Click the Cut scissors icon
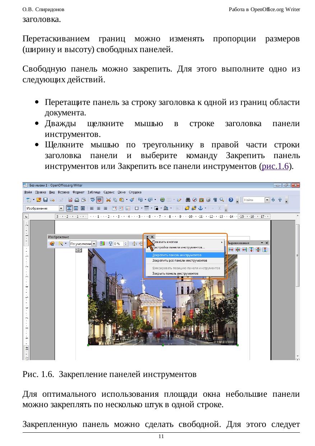This screenshot has height=446, width=315. 108,199
